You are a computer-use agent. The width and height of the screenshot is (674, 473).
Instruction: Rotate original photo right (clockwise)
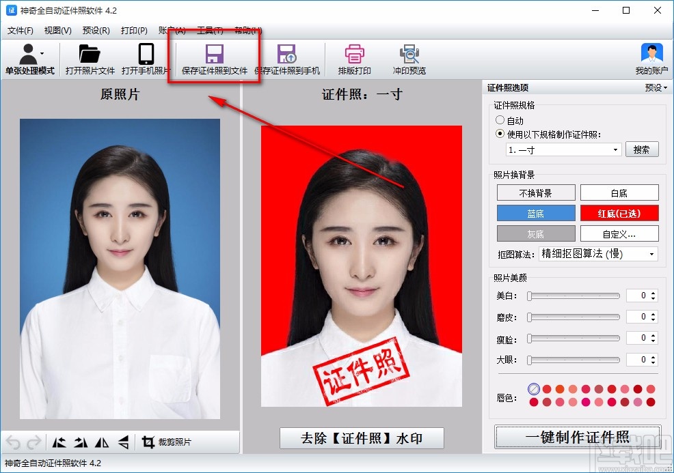coord(81,442)
